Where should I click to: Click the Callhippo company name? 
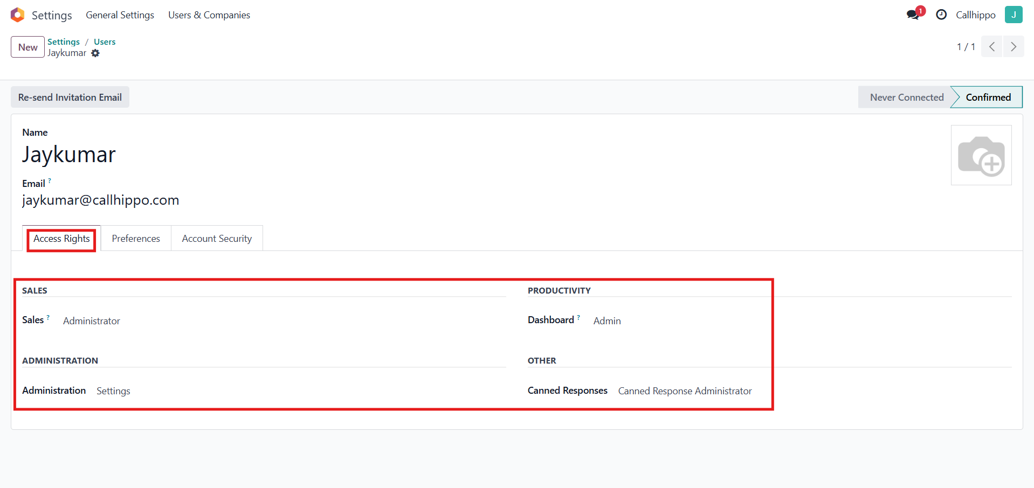(975, 15)
